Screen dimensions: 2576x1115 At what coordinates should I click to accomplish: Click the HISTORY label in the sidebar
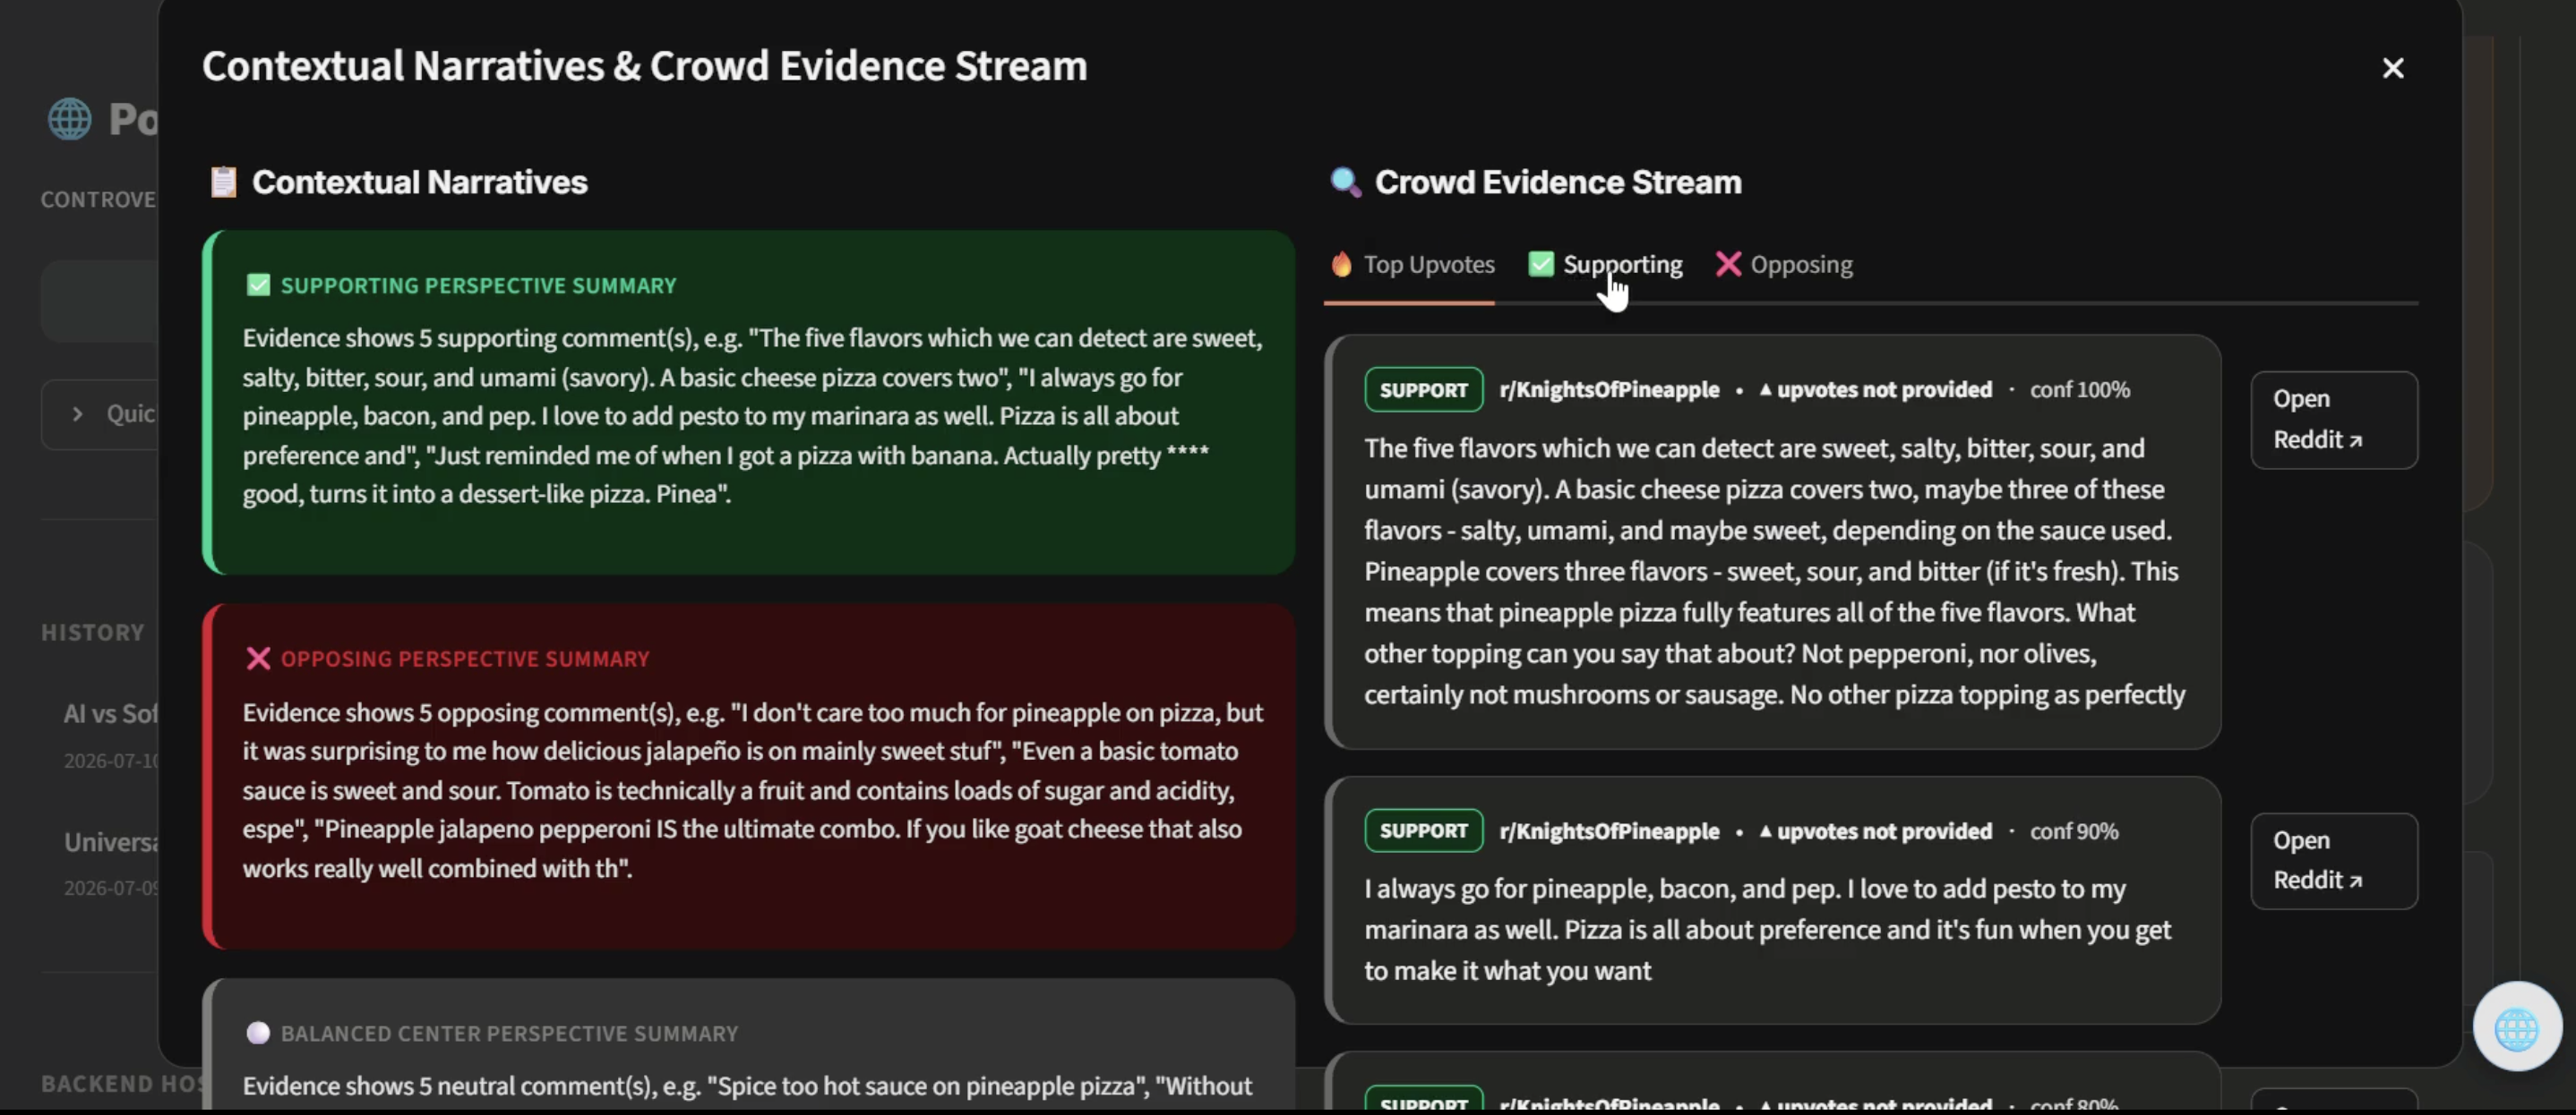(x=93, y=633)
